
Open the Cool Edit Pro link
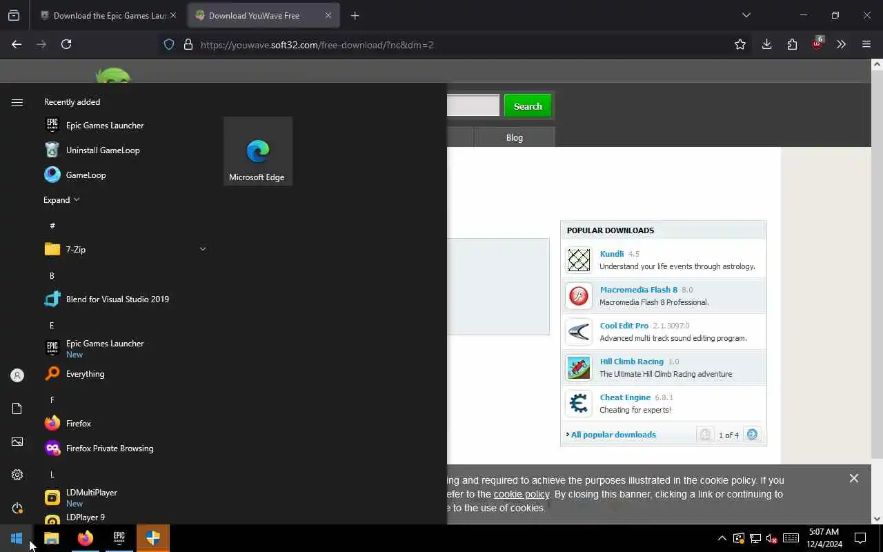coord(624,326)
